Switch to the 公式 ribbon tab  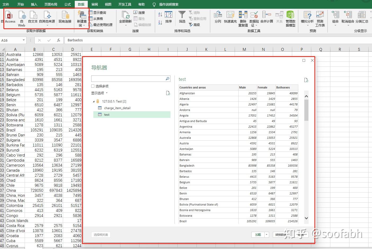[68, 4]
